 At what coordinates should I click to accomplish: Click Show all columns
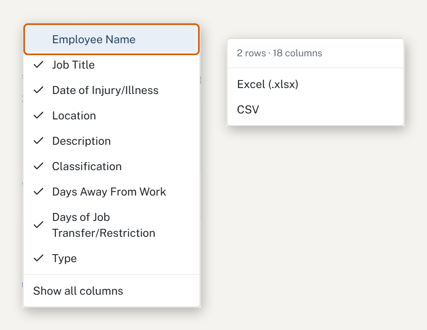click(x=112, y=291)
